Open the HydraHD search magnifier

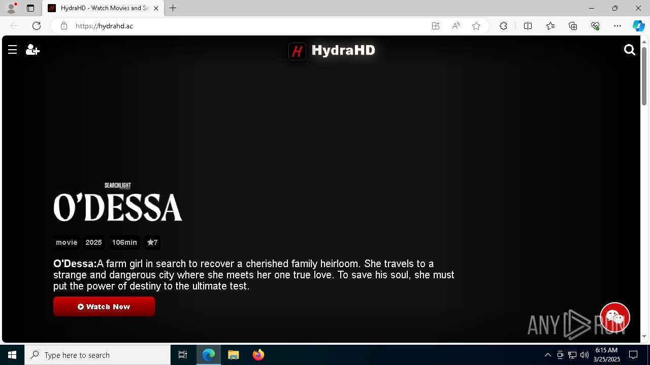point(630,50)
